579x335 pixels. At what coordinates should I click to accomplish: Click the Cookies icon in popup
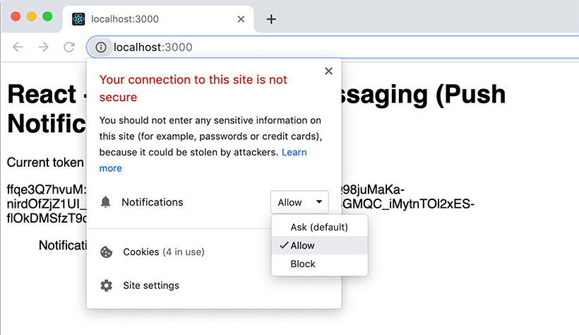106,252
